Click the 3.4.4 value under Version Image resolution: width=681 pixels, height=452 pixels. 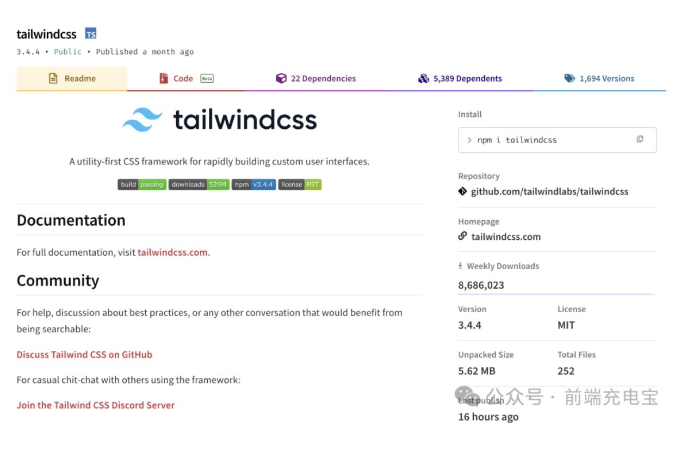pyautogui.click(x=470, y=325)
